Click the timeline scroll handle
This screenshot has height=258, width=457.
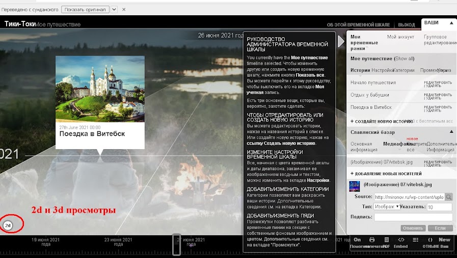(x=176, y=244)
